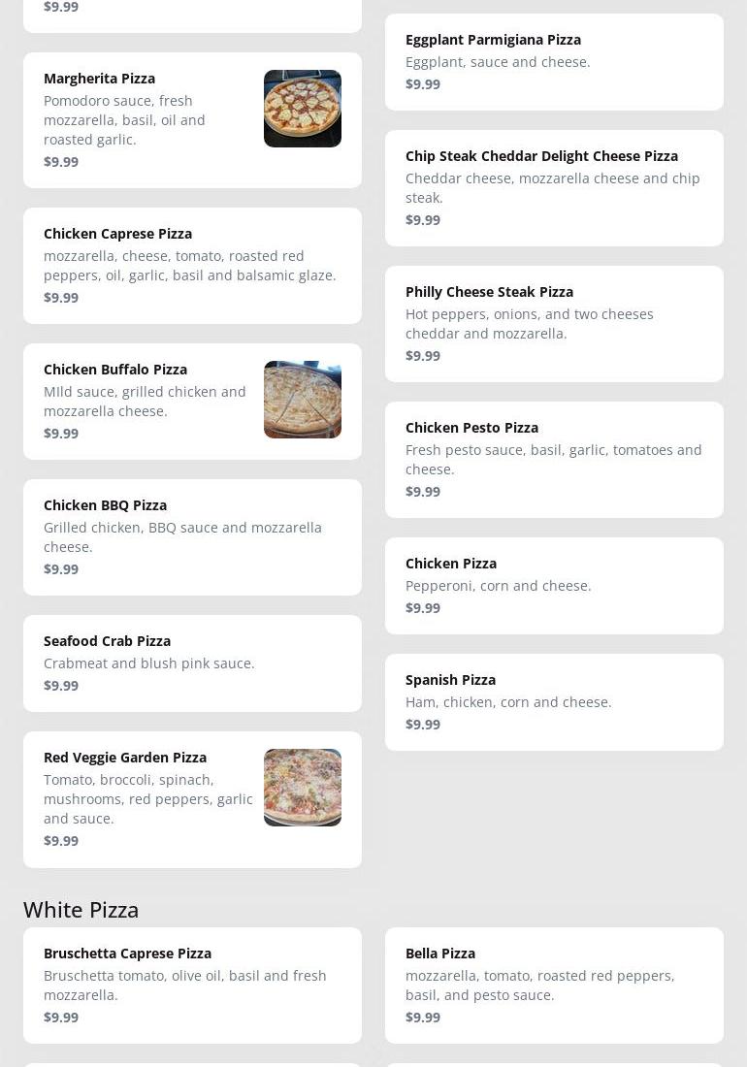The image size is (747, 1067).
Task: Click the Chicken Buffalo Pizza photo
Action: click(x=302, y=400)
